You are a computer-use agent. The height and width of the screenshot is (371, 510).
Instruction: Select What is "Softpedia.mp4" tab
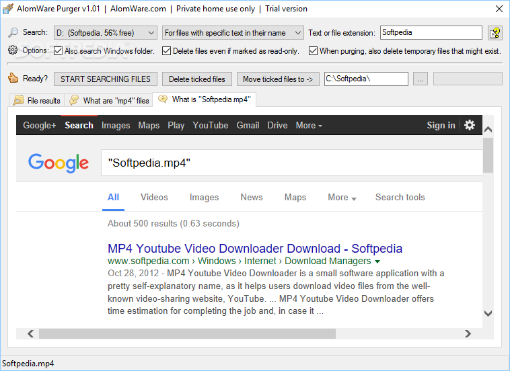205,99
